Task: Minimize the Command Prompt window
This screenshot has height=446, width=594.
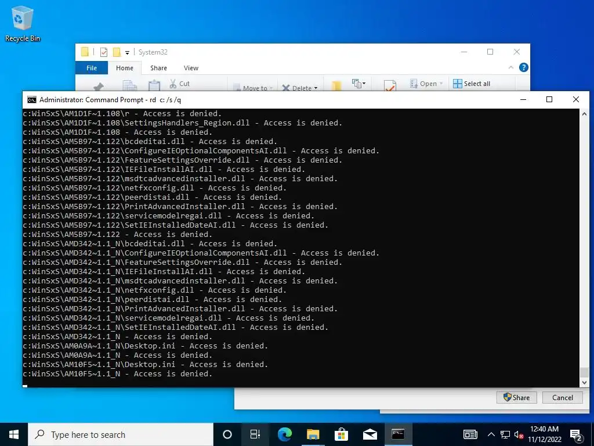Action: point(523,99)
